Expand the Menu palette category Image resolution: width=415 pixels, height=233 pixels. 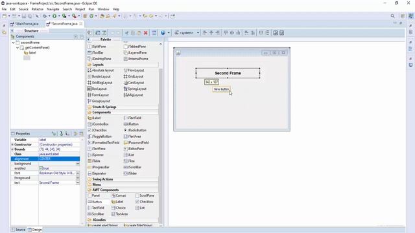click(123, 184)
